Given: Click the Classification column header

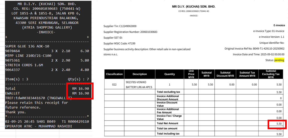Looking at the screenshot, I should (114, 74).
